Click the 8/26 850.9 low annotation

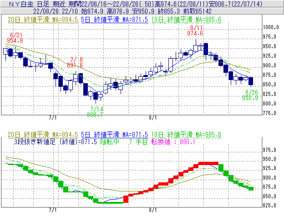click(x=250, y=95)
